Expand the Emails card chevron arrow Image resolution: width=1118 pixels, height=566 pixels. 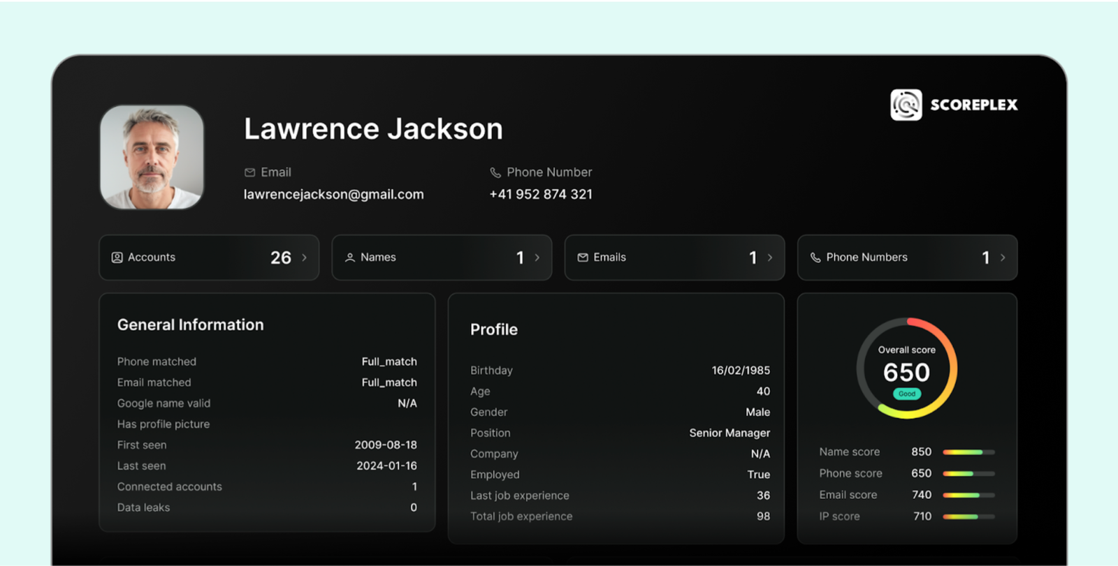pyautogui.click(x=770, y=258)
